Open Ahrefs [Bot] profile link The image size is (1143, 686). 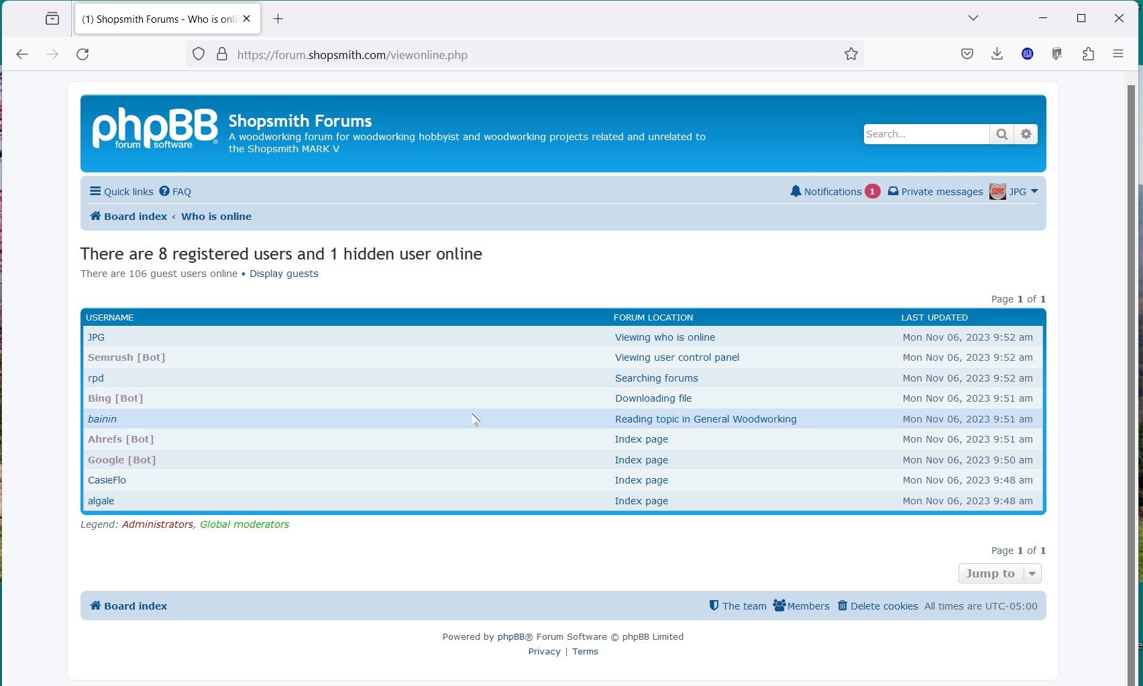(x=121, y=439)
